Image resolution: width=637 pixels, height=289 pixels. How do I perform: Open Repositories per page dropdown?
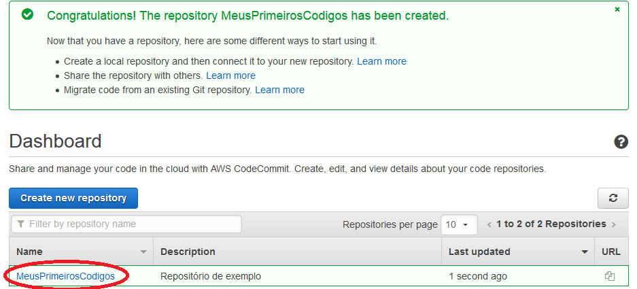click(459, 224)
